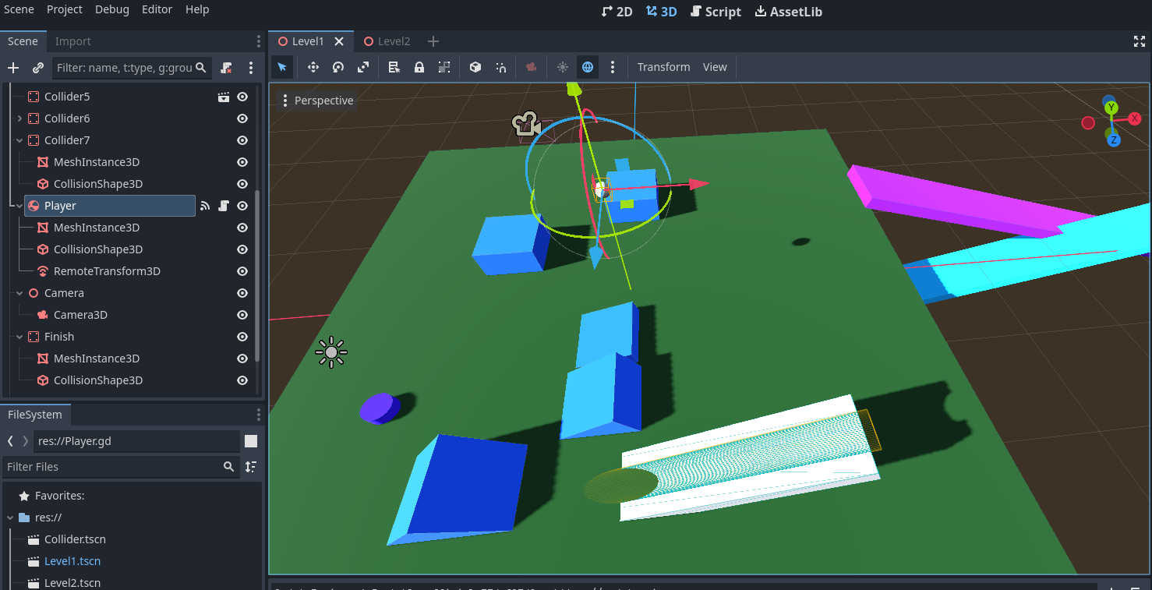
Task: Go back in FileSystem history
Action: click(x=10, y=441)
